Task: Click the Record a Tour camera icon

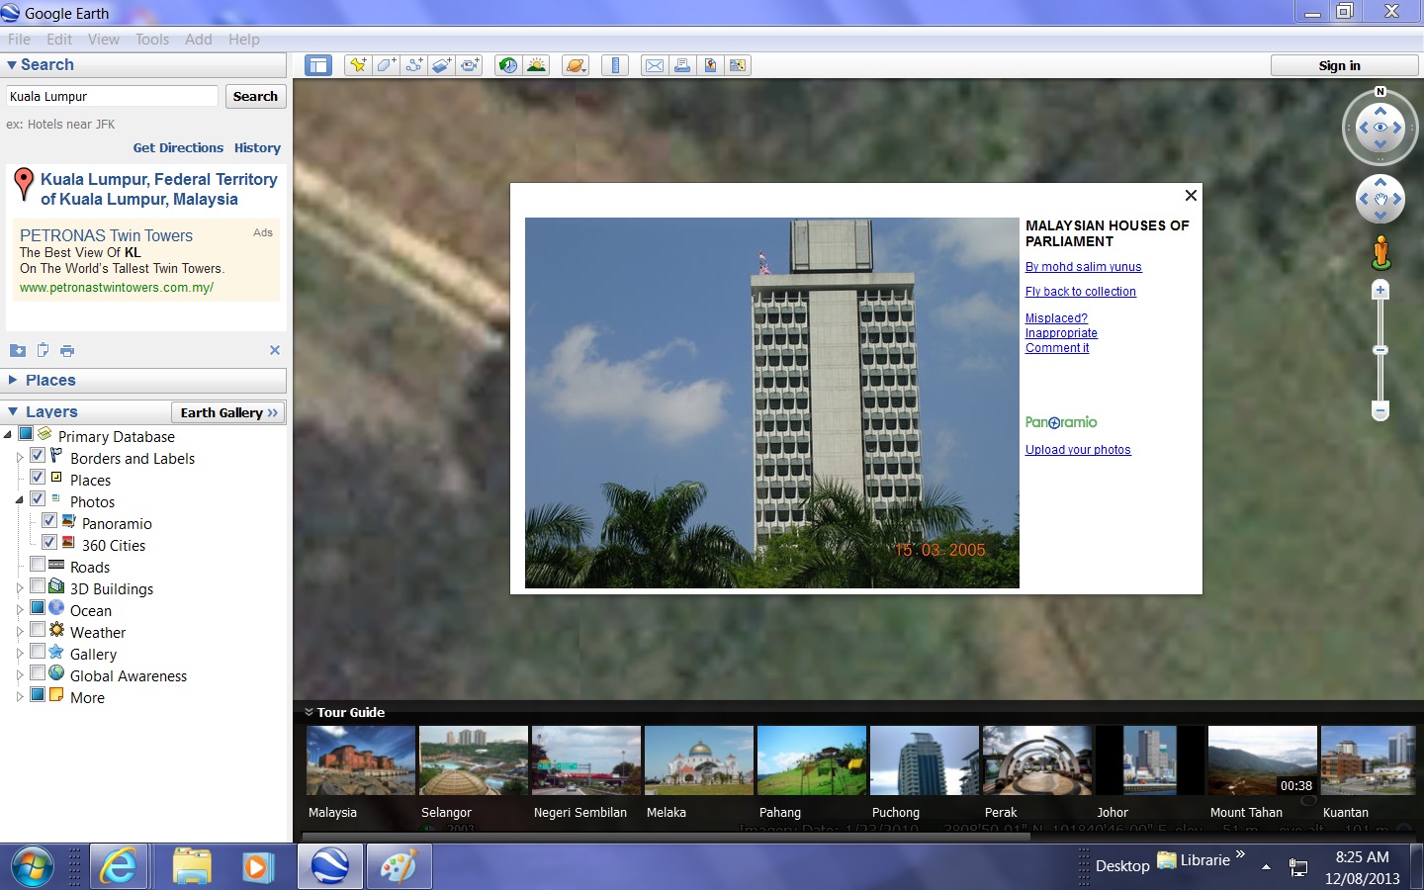Action: (470, 65)
